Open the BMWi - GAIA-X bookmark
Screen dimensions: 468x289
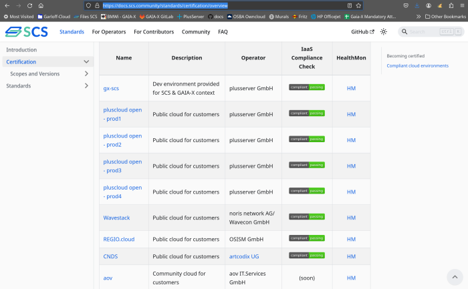point(118,17)
